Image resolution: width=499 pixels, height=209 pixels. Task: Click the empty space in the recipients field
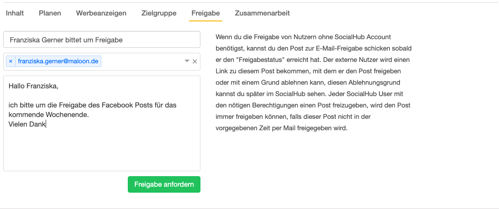142,61
